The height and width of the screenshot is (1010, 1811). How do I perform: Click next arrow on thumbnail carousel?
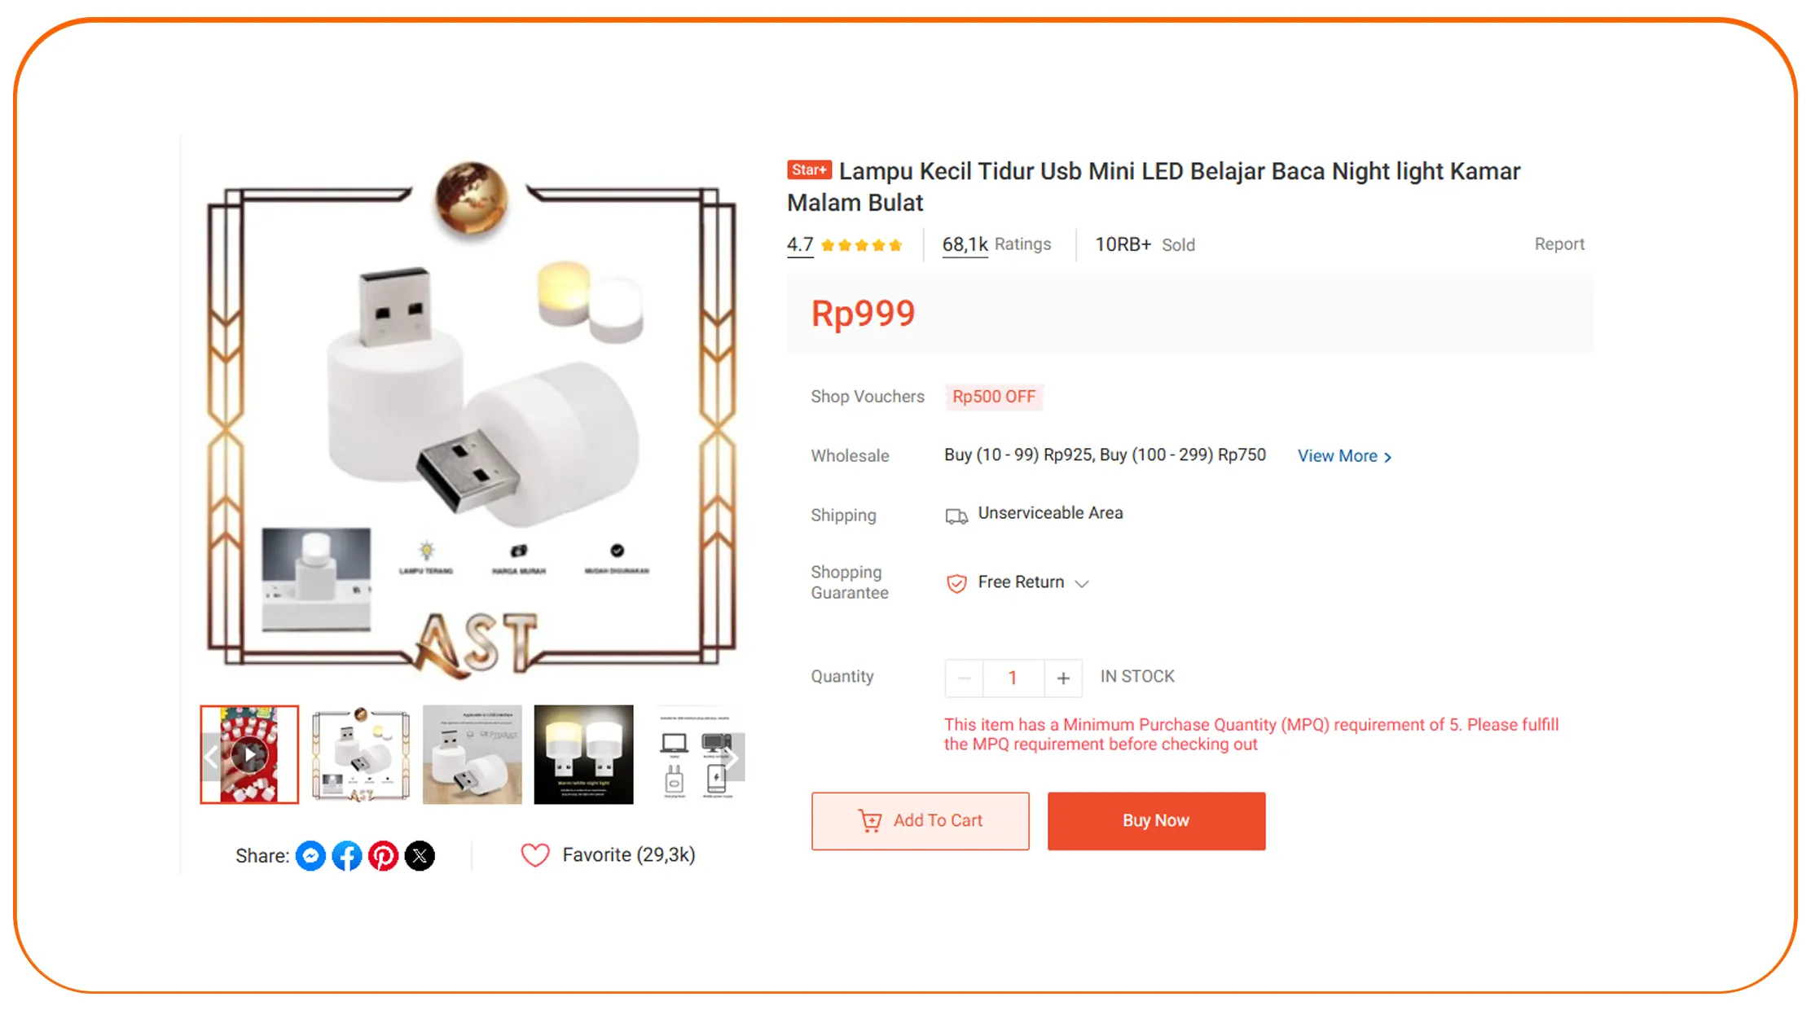[x=732, y=757]
